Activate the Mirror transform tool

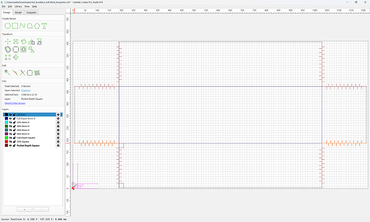(x=32, y=42)
